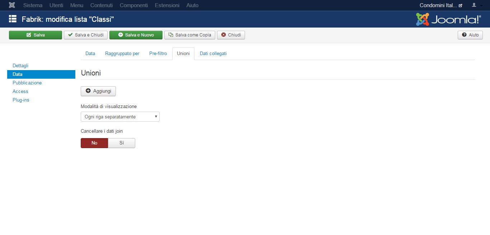
Task: Switch to the Data tab
Action: [90, 54]
